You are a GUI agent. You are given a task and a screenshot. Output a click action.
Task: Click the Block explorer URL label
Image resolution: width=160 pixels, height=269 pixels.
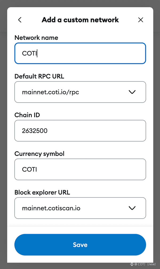click(42, 192)
